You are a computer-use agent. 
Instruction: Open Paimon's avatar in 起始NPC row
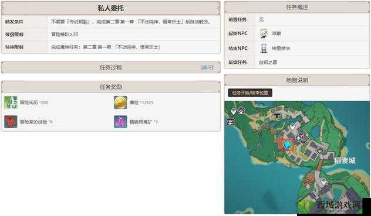[x=264, y=33]
